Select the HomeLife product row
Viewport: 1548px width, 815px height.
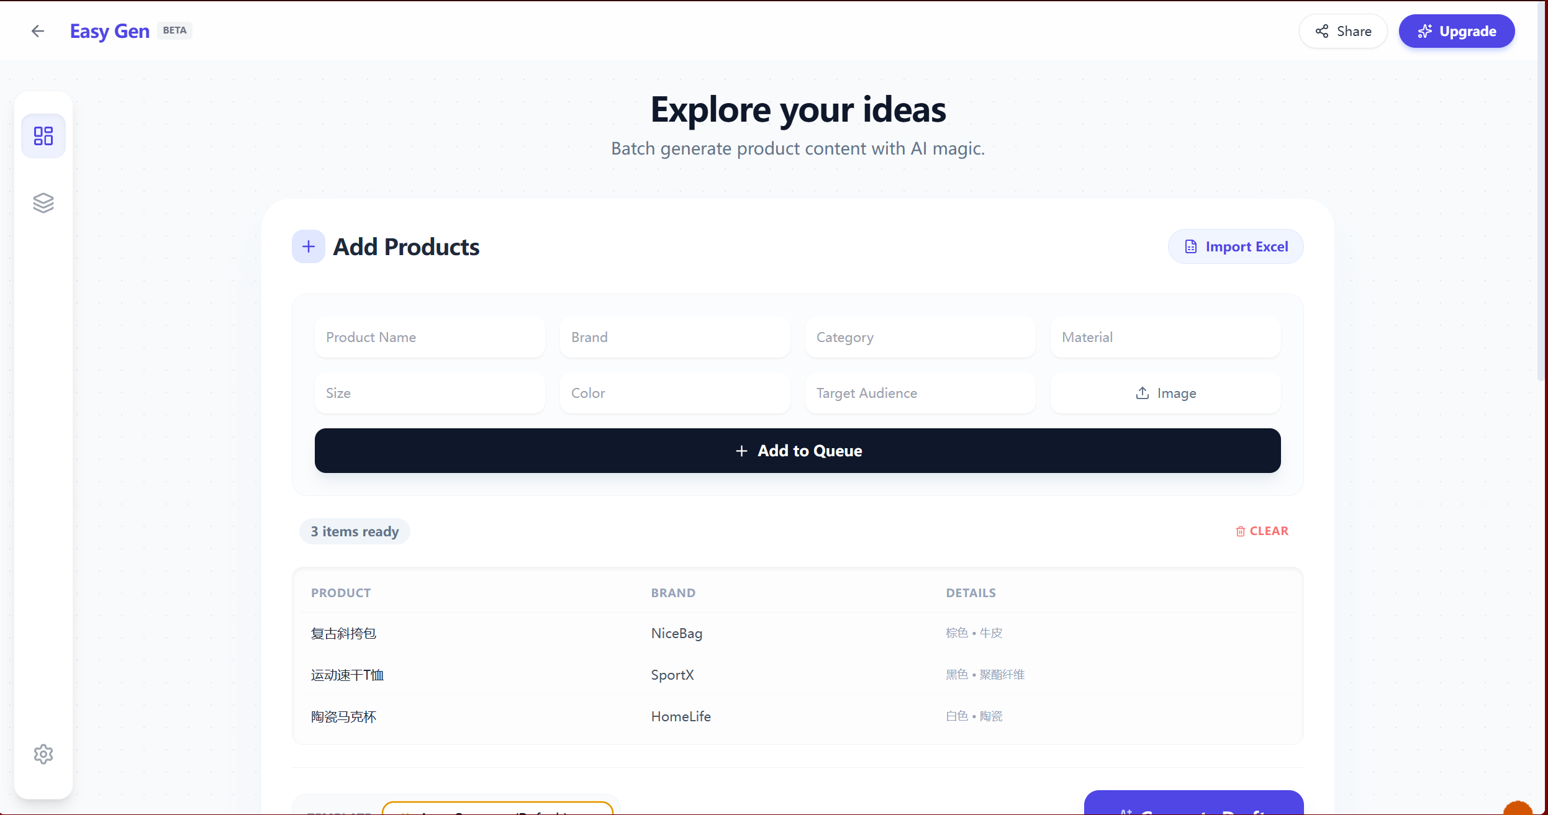coord(681,717)
